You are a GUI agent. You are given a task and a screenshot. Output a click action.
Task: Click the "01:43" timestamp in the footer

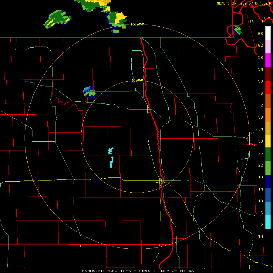click(187, 271)
